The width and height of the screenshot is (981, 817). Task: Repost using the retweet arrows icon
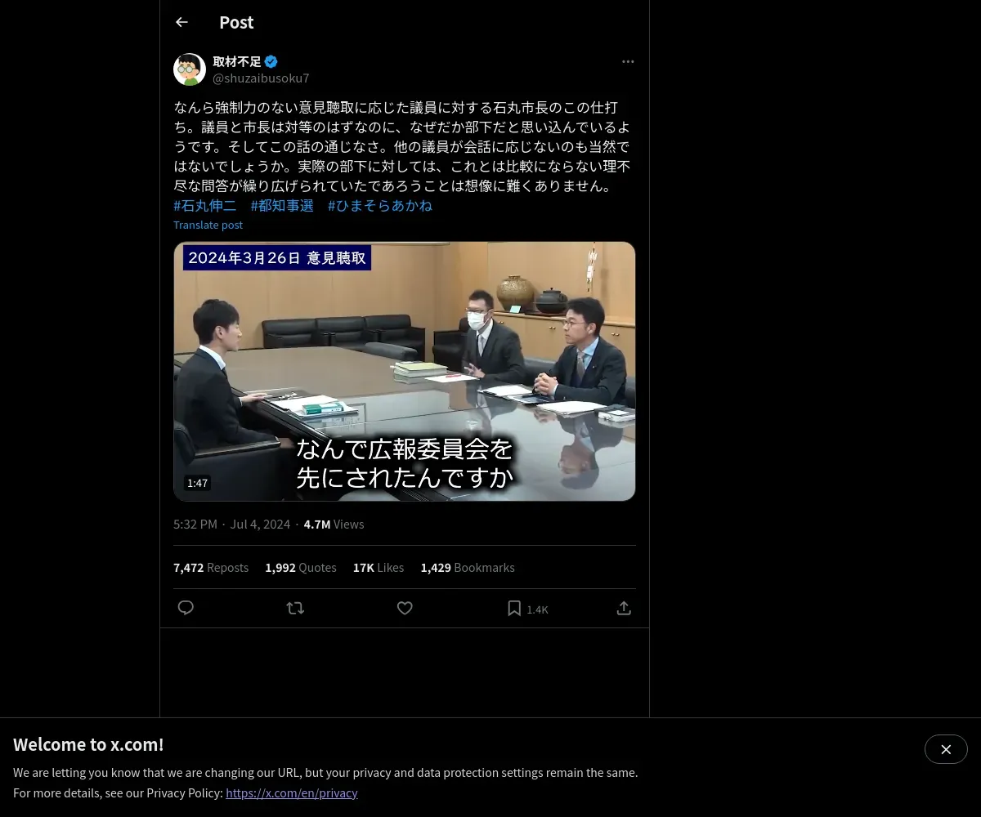pyautogui.click(x=295, y=608)
